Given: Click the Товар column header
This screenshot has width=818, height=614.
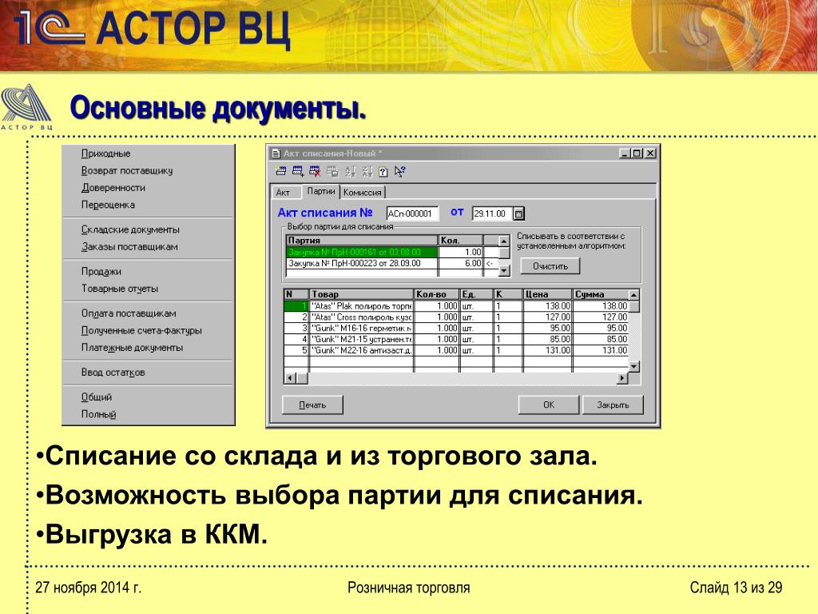Looking at the screenshot, I should pyautogui.click(x=362, y=294).
